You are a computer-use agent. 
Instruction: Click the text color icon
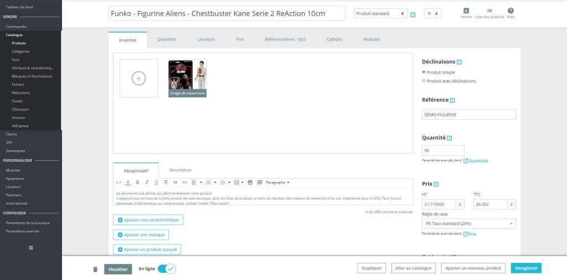pyautogui.click(x=128, y=182)
